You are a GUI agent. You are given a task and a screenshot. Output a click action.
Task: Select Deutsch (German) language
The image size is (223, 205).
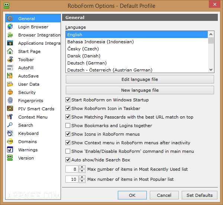(137, 63)
